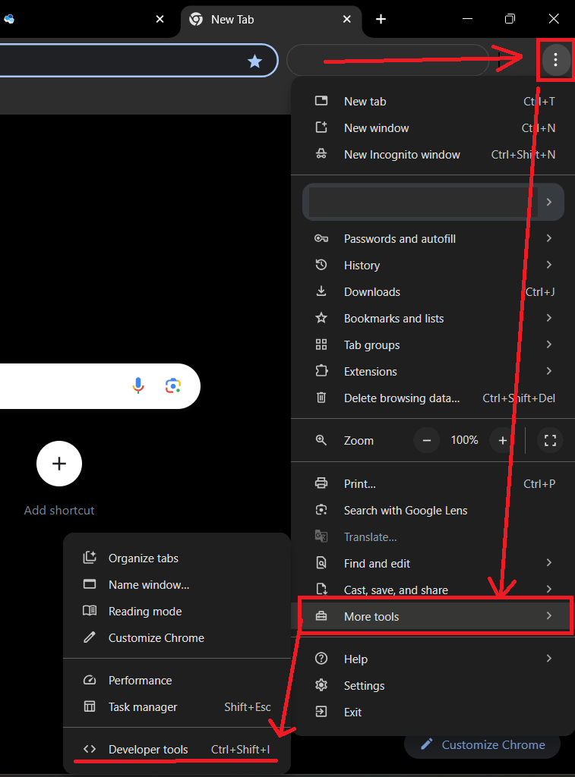The height and width of the screenshot is (777, 575).
Task: Expand the Bookmarks and lists submenu arrow
Action: (x=548, y=318)
